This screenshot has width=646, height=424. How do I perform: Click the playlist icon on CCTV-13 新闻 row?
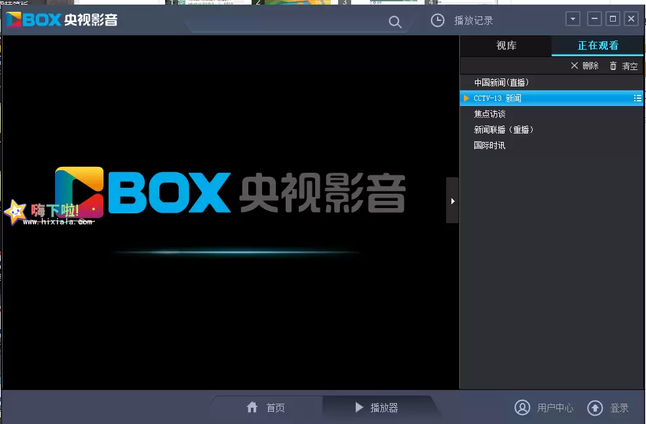coord(637,97)
